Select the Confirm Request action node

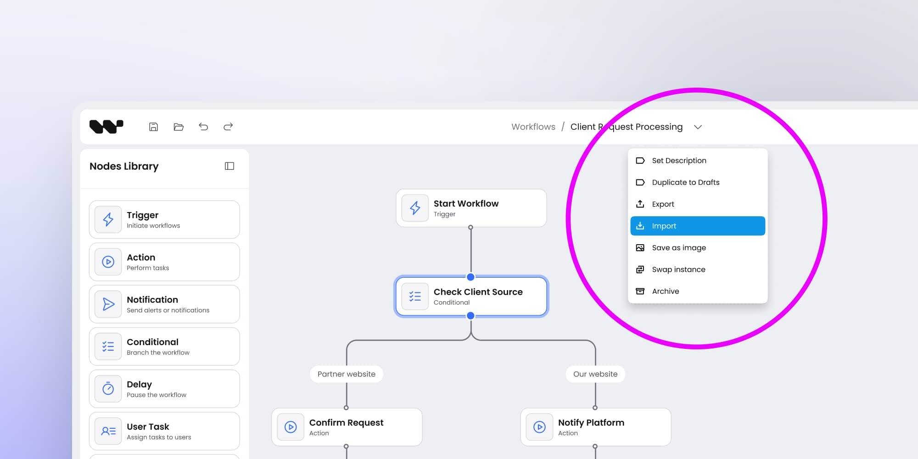[x=347, y=427]
